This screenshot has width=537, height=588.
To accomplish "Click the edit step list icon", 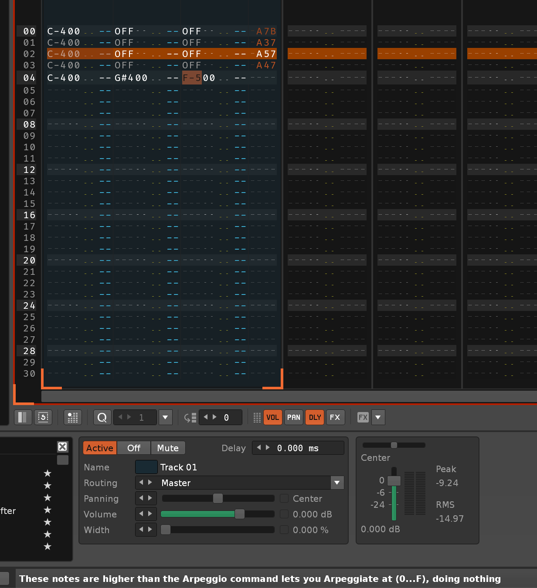I will [190, 417].
